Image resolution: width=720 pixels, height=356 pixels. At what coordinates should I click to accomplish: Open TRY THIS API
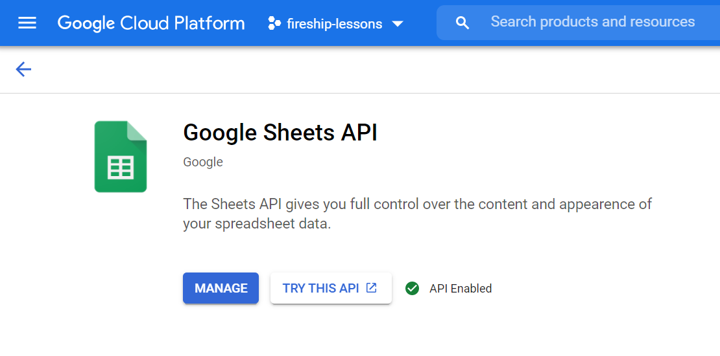[321, 288]
